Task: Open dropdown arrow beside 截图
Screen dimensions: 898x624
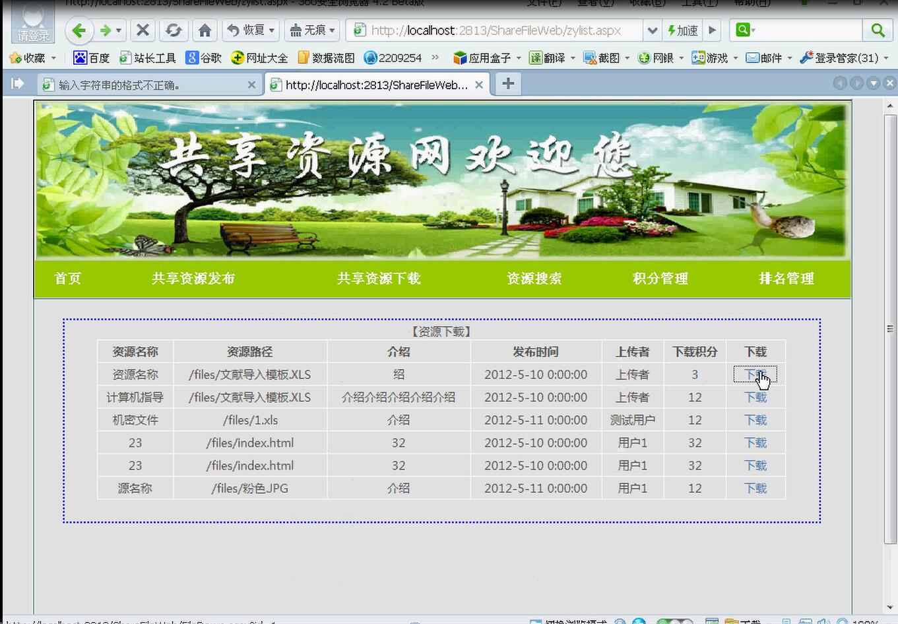Action: point(627,58)
